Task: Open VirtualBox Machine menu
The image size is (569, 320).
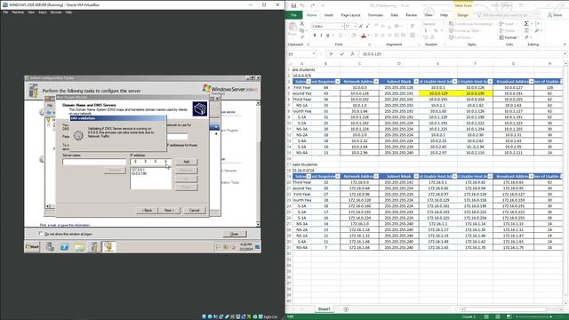Action: point(18,12)
